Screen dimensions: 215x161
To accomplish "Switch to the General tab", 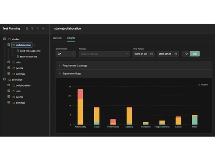I will point(57,38).
